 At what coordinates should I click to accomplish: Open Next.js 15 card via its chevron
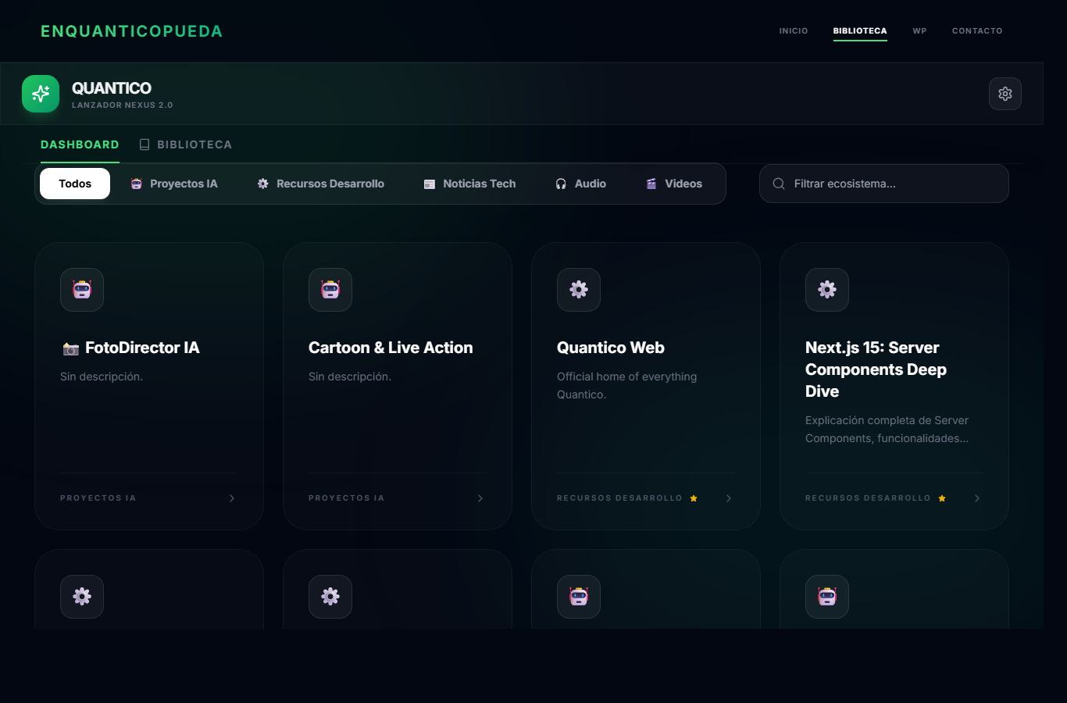coord(977,498)
